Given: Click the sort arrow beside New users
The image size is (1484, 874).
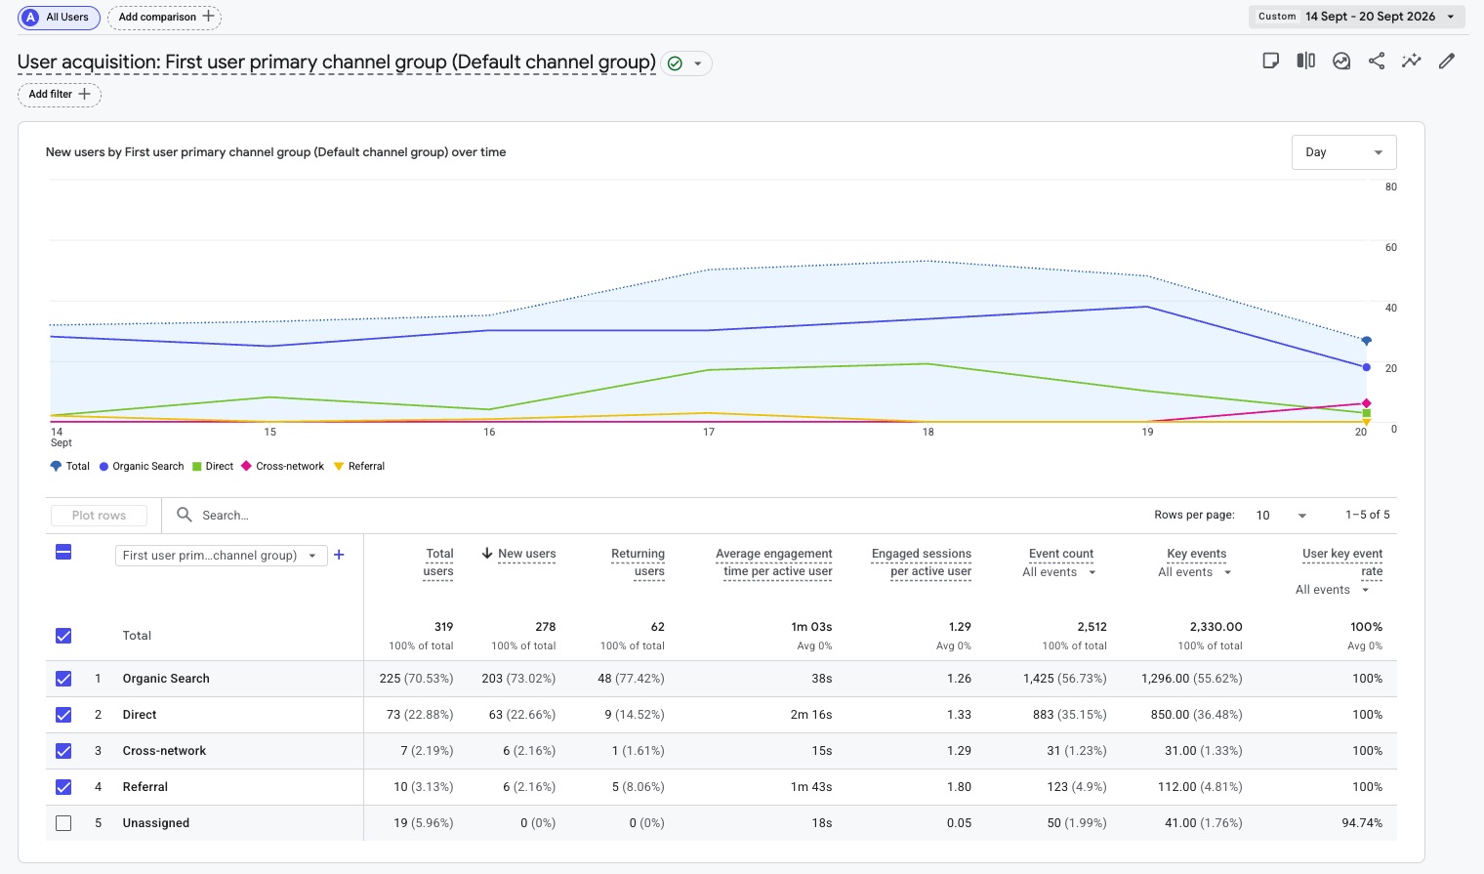Looking at the screenshot, I should (487, 554).
